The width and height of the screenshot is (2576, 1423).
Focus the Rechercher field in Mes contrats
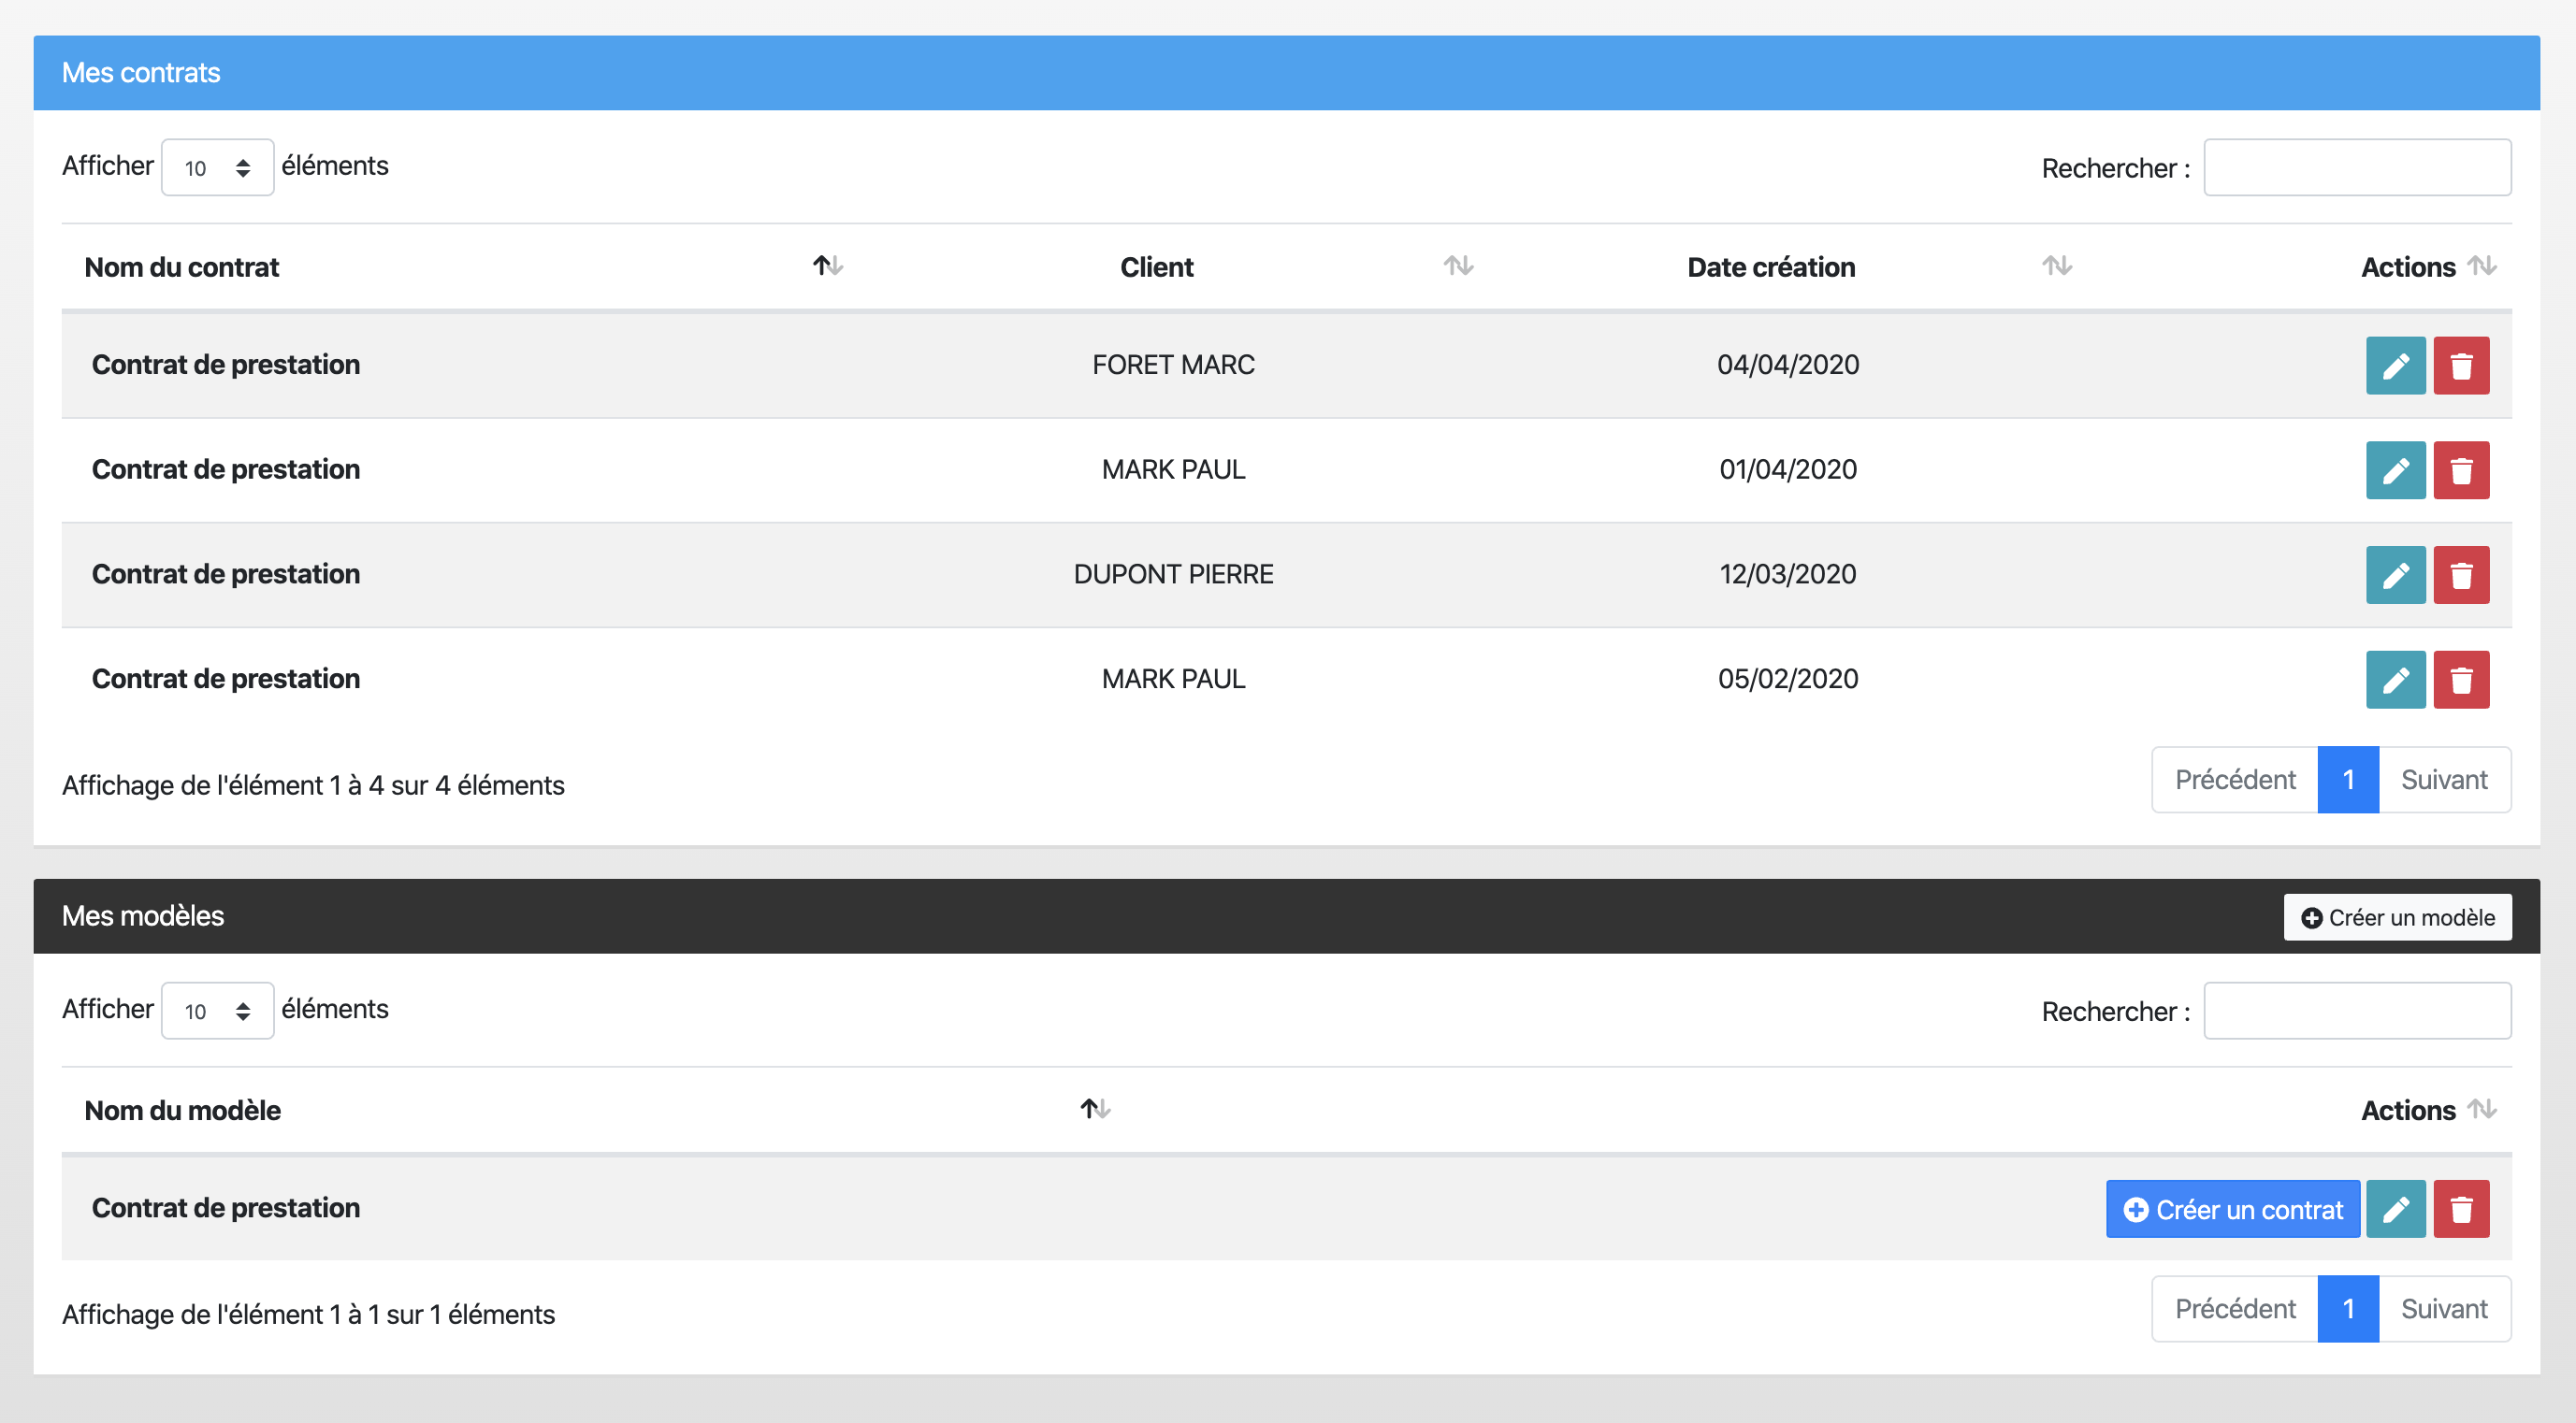coord(2357,168)
